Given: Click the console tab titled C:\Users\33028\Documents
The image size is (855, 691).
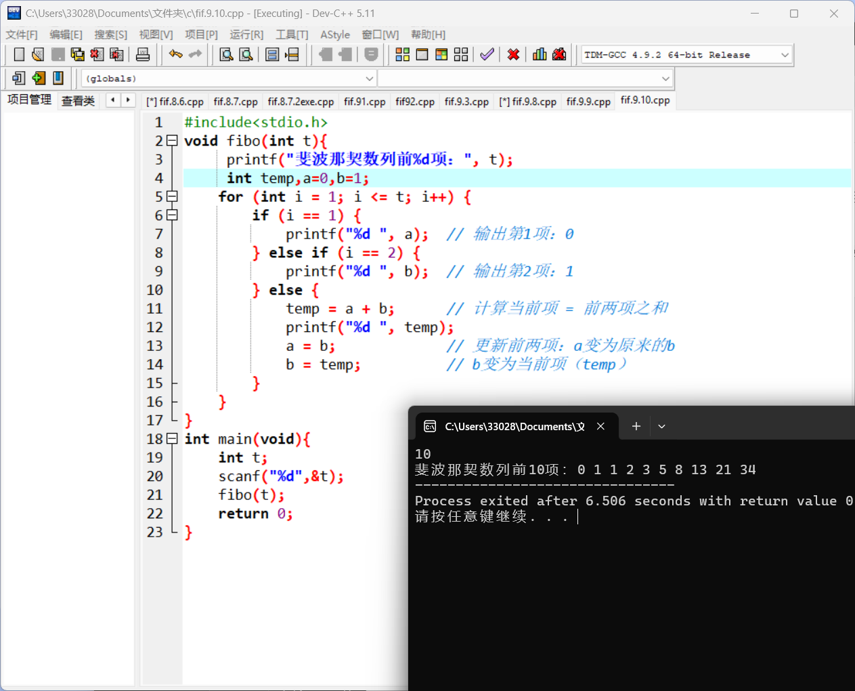Looking at the screenshot, I should 514,426.
